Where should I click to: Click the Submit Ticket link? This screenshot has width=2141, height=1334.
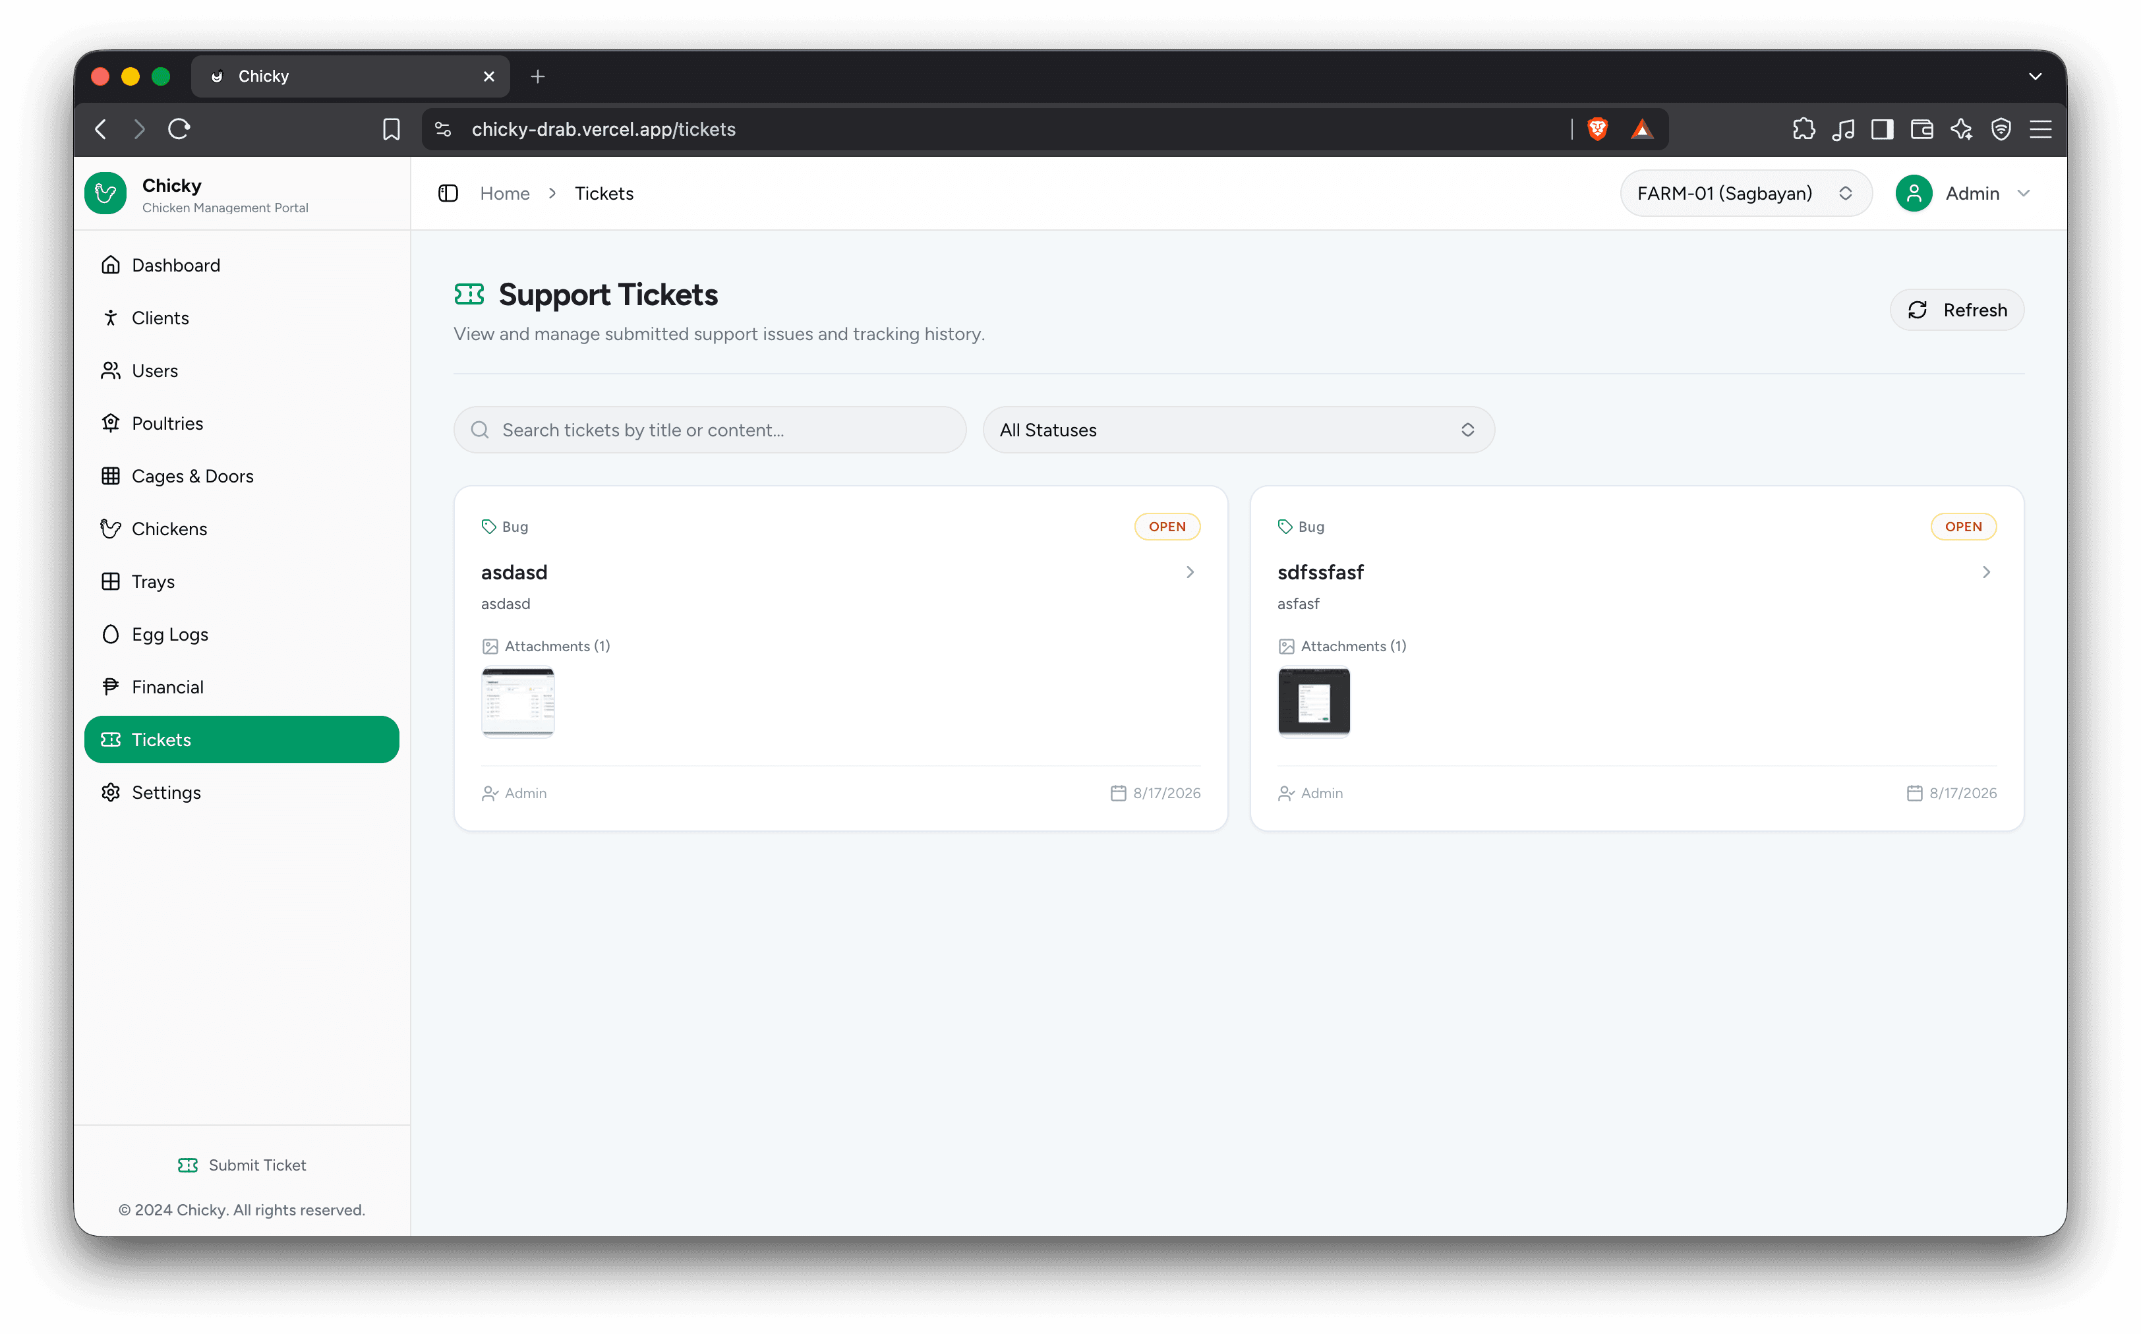click(x=242, y=1165)
